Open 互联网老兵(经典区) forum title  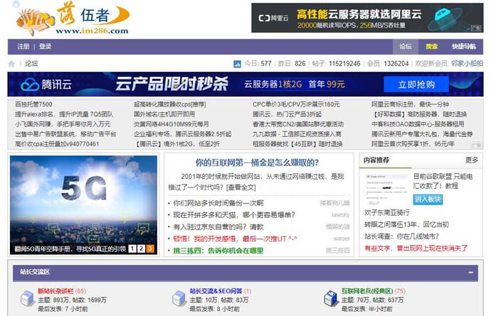366,291
